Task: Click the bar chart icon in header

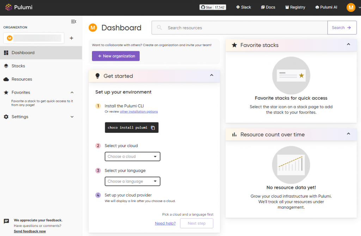Action: pyautogui.click(x=234, y=135)
